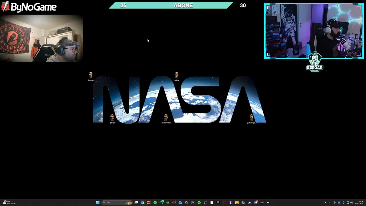
Task: Open WhatsApp from the taskbar
Action: point(162,203)
